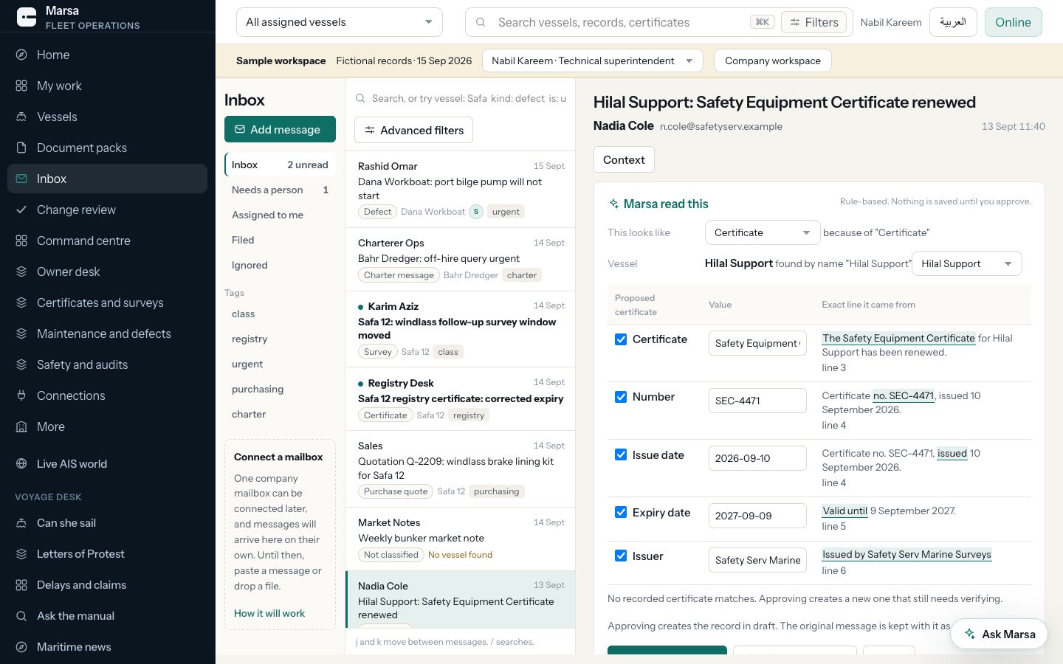Click Delays and claims grid icon

[x=21, y=585]
